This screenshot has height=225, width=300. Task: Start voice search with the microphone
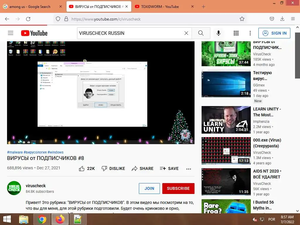(x=218, y=33)
